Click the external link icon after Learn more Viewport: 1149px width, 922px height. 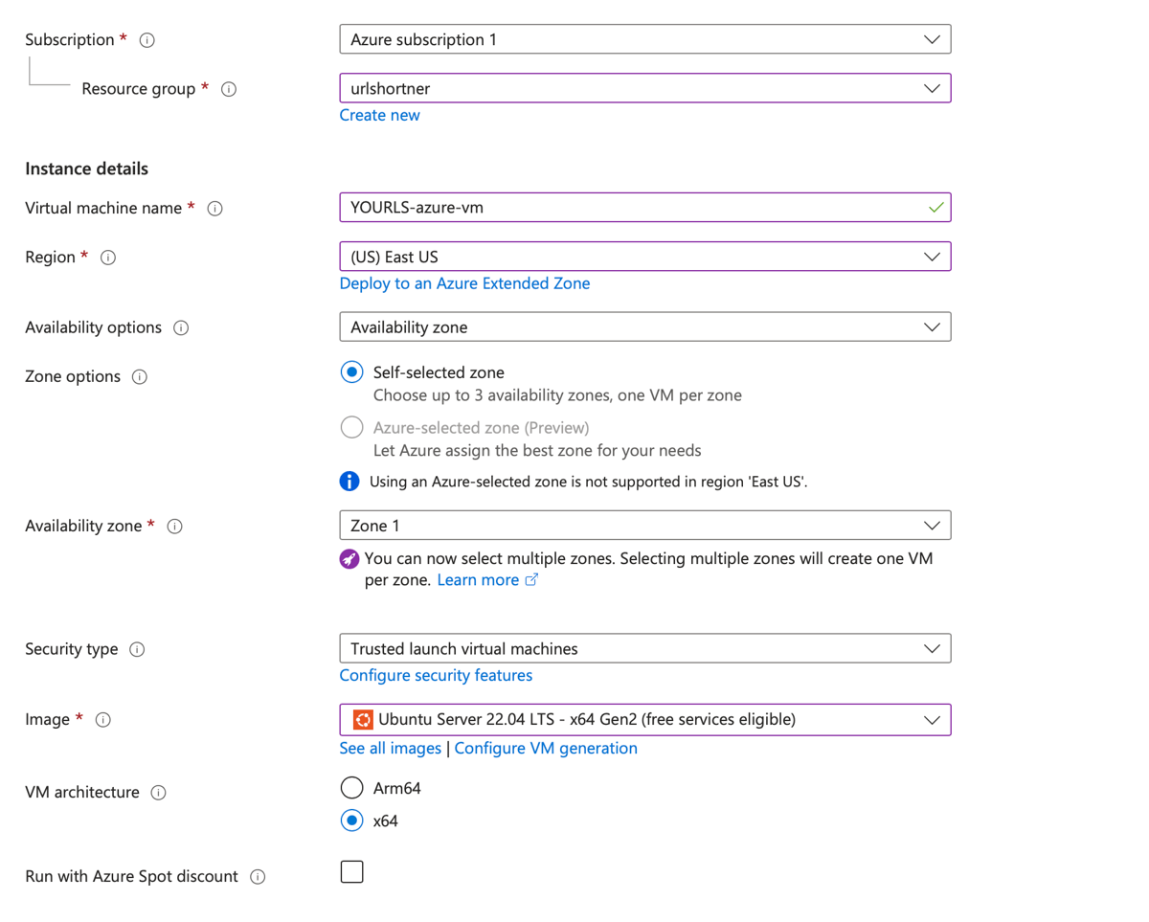click(x=531, y=580)
